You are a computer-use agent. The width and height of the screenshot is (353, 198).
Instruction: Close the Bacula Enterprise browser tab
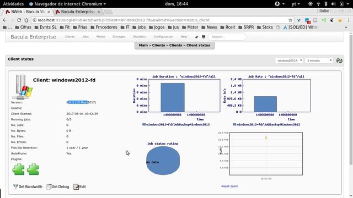[x=99, y=12]
